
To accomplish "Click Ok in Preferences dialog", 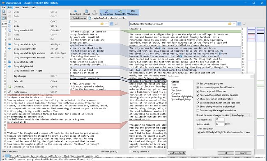I will [x=226, y=153].
